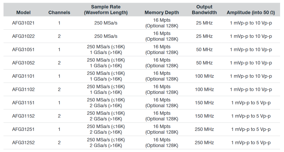Click the AFG31021 row's 25 MHz bandwidth

click(204, 23)
